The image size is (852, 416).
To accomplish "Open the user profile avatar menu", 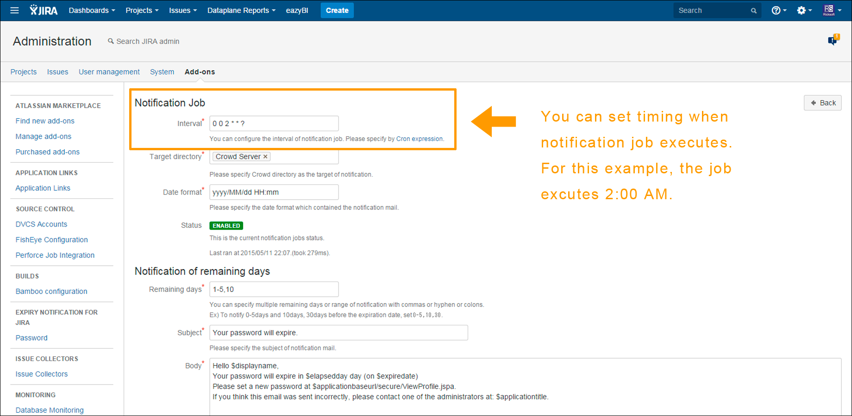I will pyautogui.click(x=832, y=10).
